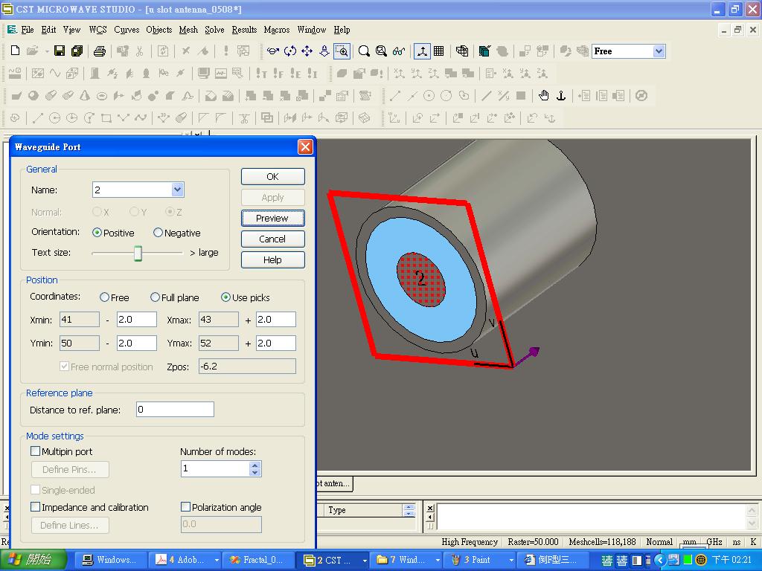Toggle the working plane grid icon
762x571 pixels.
(x=439, y=51)
